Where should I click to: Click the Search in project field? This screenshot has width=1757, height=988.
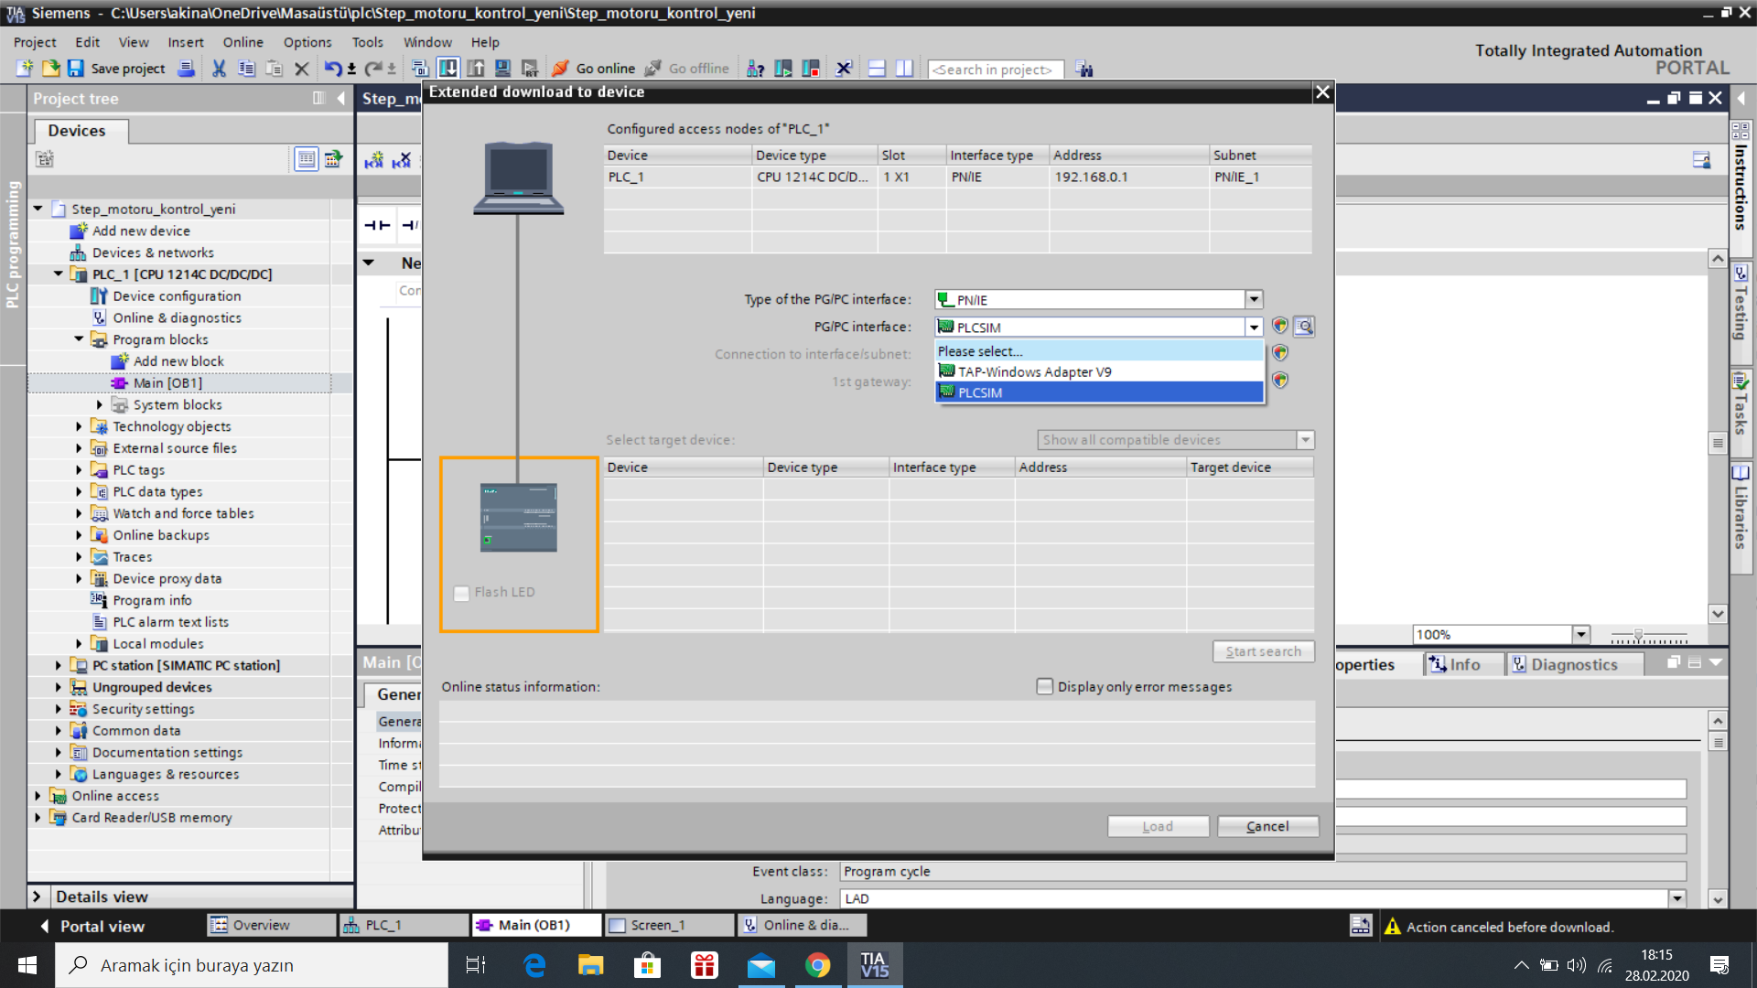pos(995,70)
